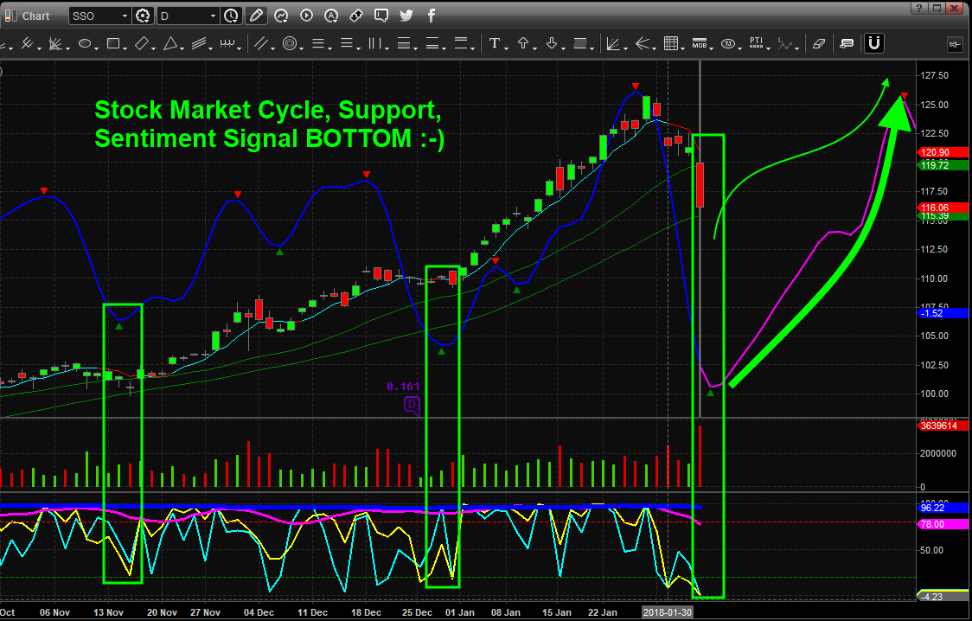
Task: Toggle the magnet snap mode
Action: [874, 43]
